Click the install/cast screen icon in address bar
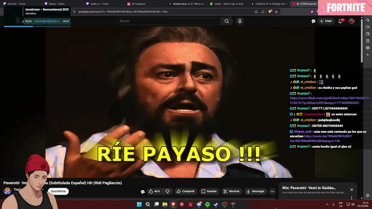 [x=256, y=12]
